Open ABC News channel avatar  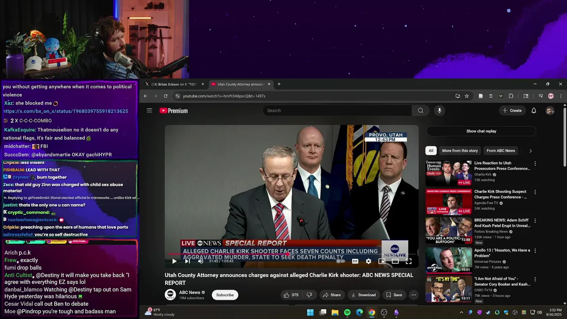[170, 295]
